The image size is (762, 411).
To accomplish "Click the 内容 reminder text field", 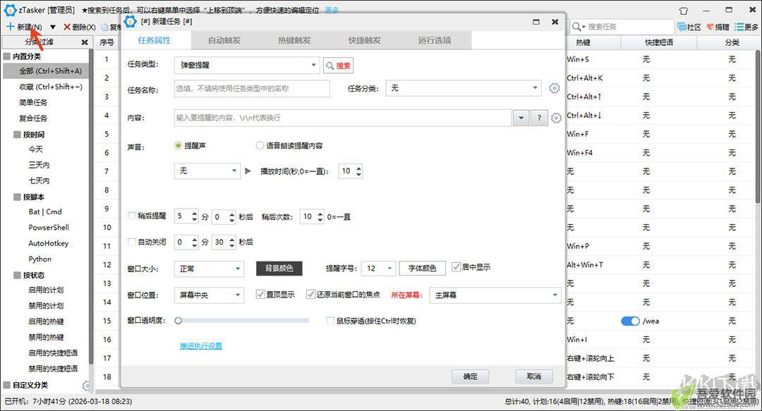I will tap(343, 118).
